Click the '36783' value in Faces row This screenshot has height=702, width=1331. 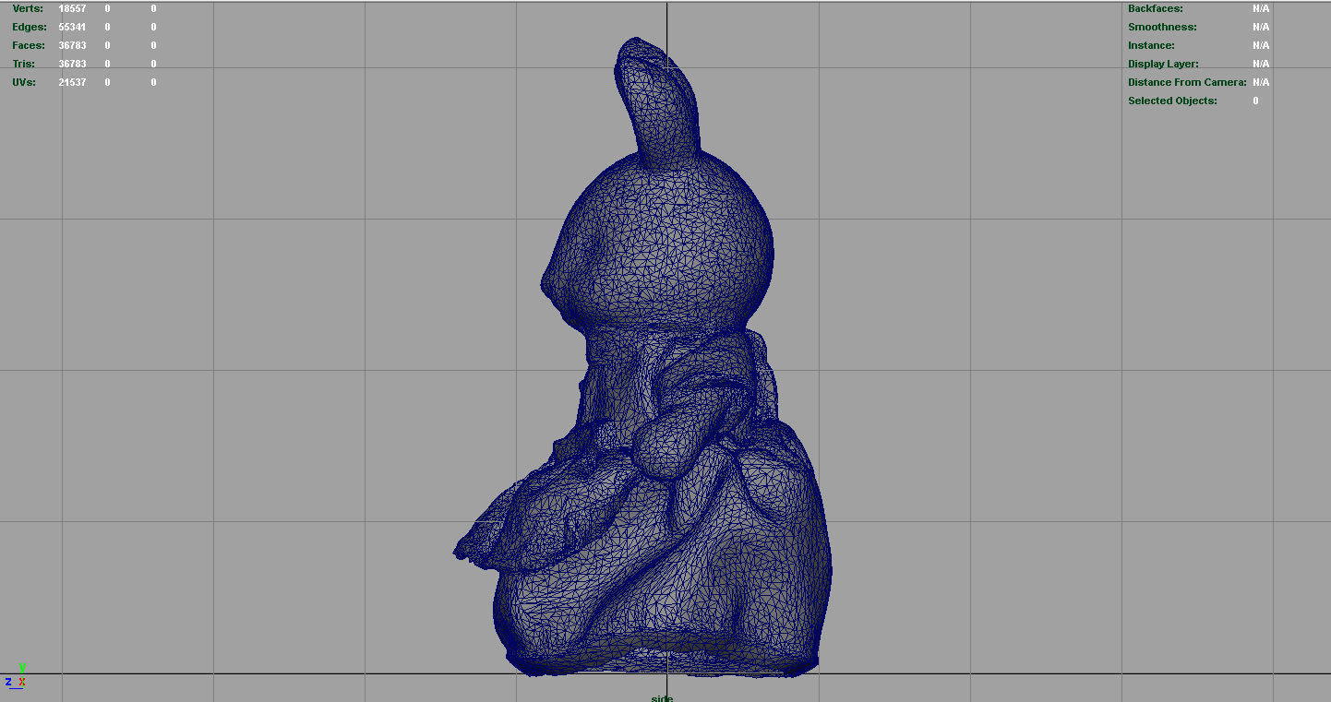click(72, 45)
